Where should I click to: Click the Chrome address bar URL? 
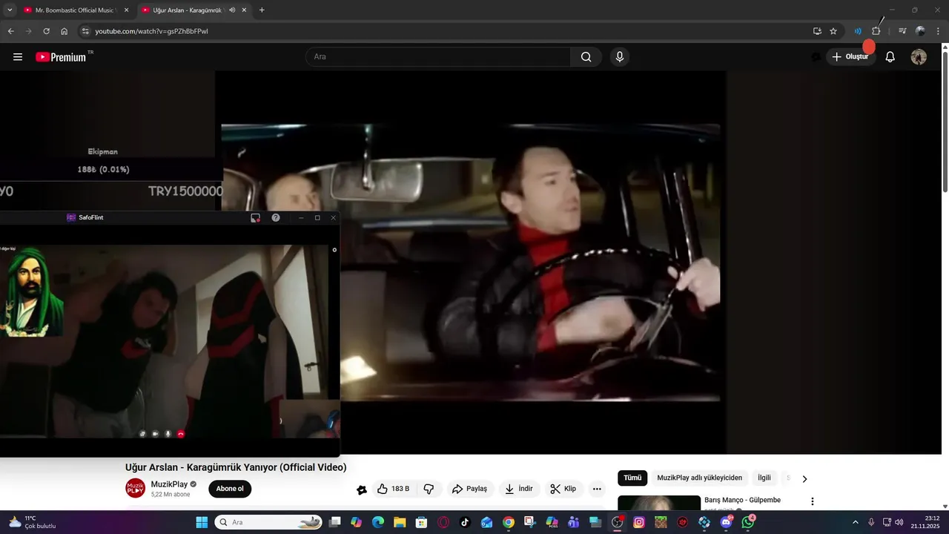[x=151, y=31]
